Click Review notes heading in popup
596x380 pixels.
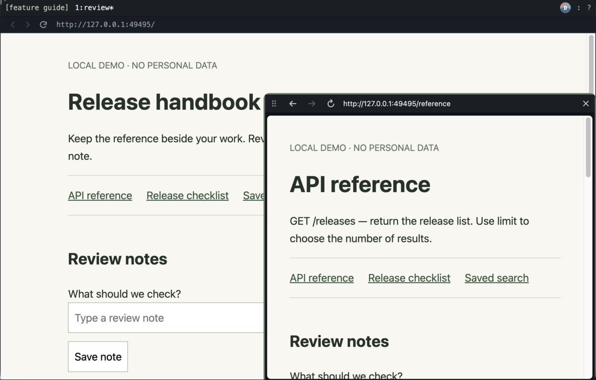339,341
